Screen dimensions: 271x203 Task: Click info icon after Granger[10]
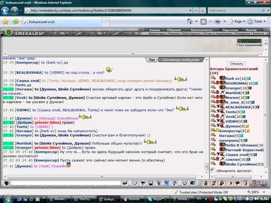[x=250, y=88]
